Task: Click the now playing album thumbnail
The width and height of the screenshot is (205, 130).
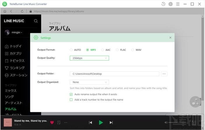Action: pyautogui.click(x=8, y=122)
